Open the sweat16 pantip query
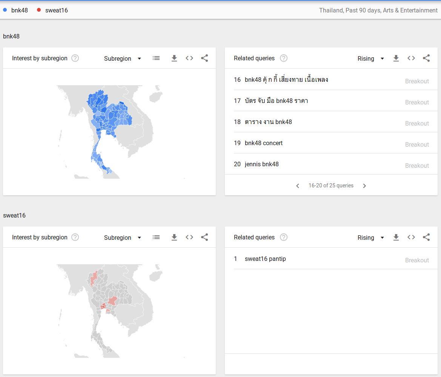Viewport: 441px width, 377px height. (265, 259)
